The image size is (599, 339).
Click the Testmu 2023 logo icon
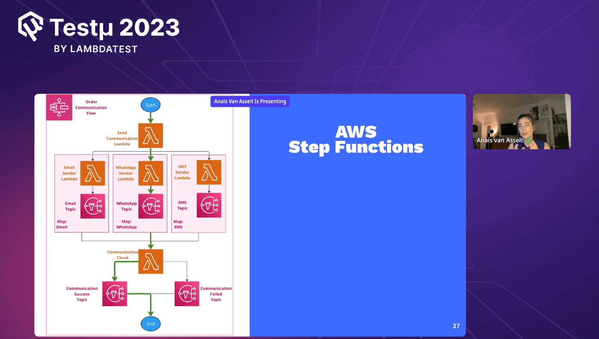tap(31, 26)
